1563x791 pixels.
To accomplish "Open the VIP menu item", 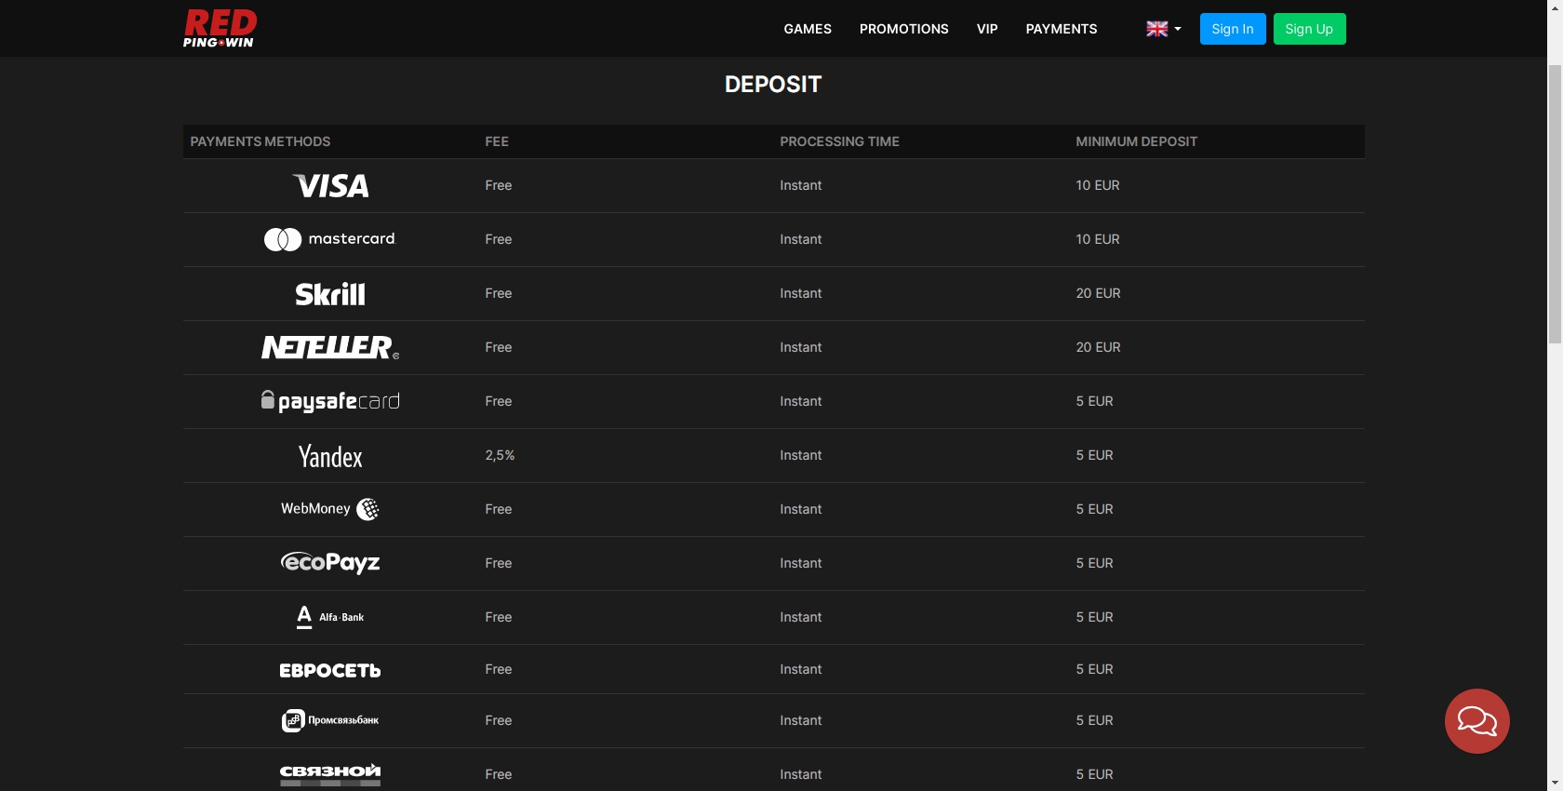I will point(987,29).
